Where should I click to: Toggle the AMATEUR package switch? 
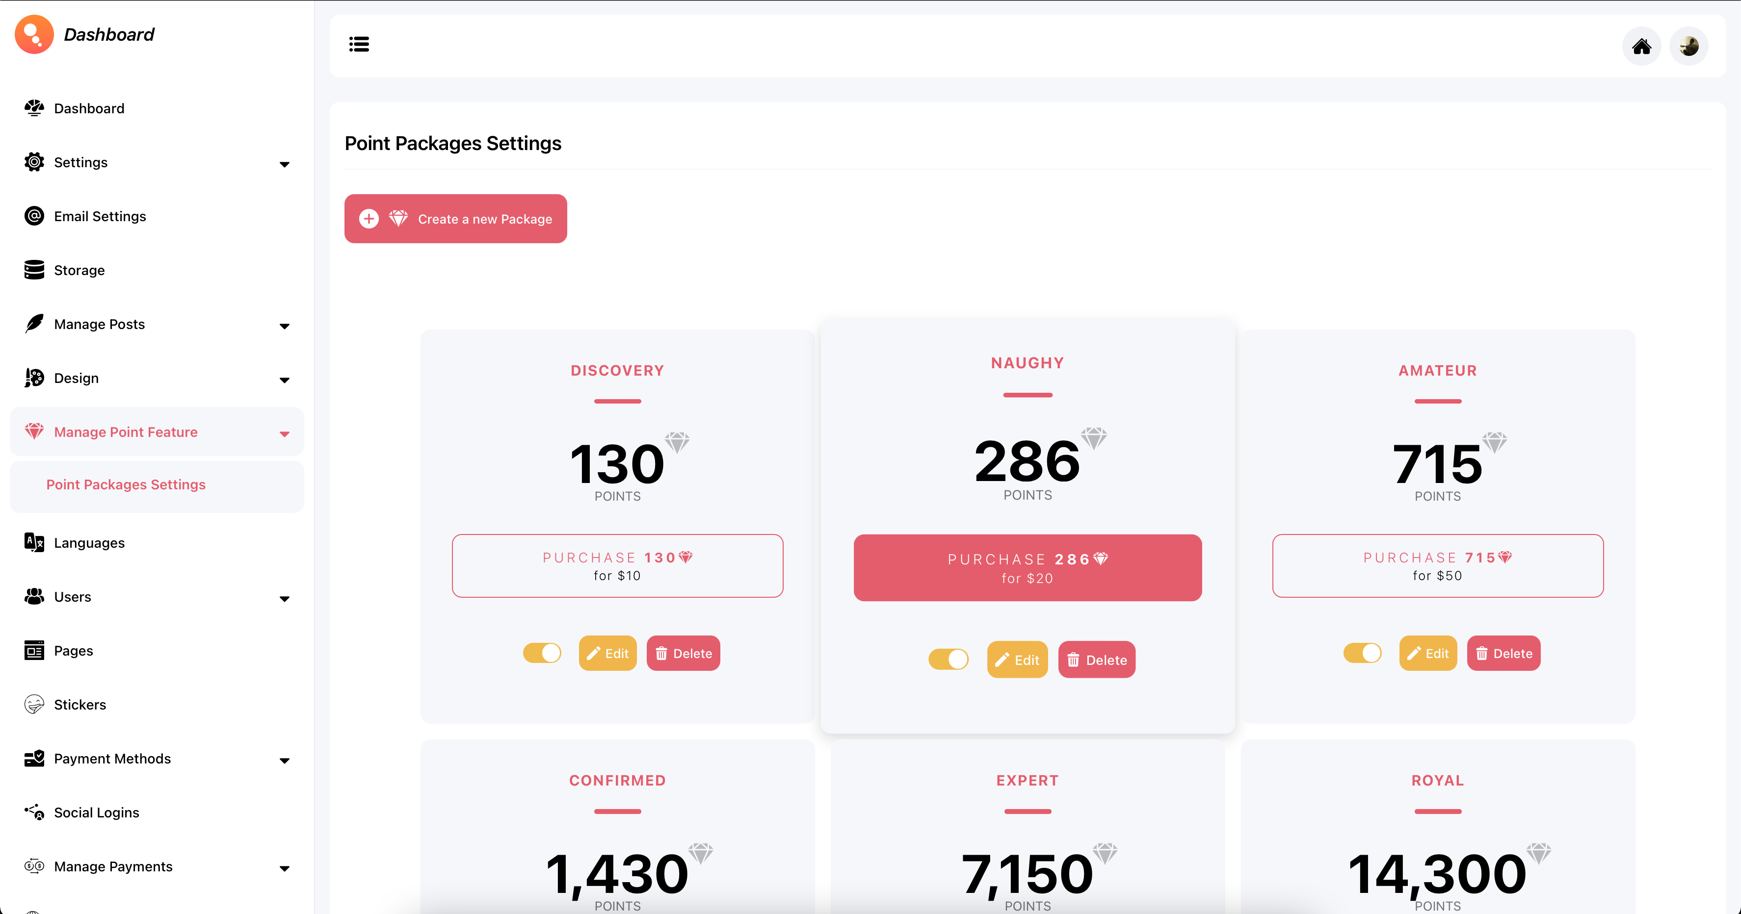click(1362, 653)
